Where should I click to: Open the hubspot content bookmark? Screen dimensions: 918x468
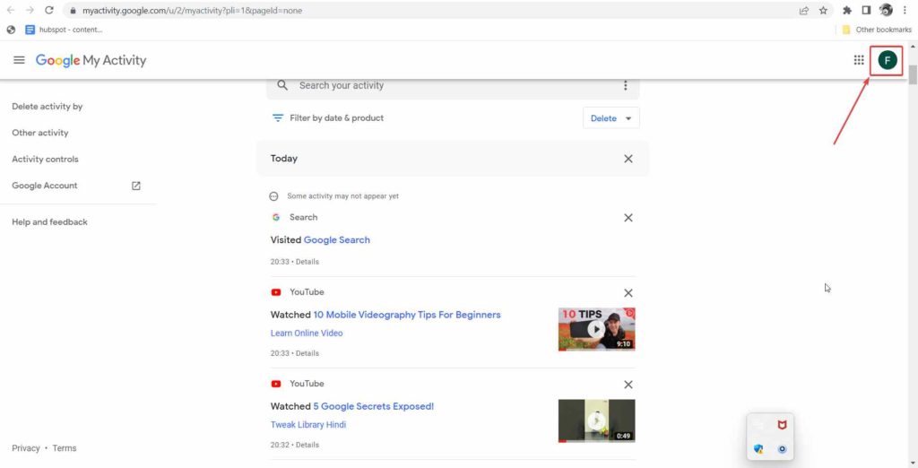pyautogui.click(x=64, y=30)
